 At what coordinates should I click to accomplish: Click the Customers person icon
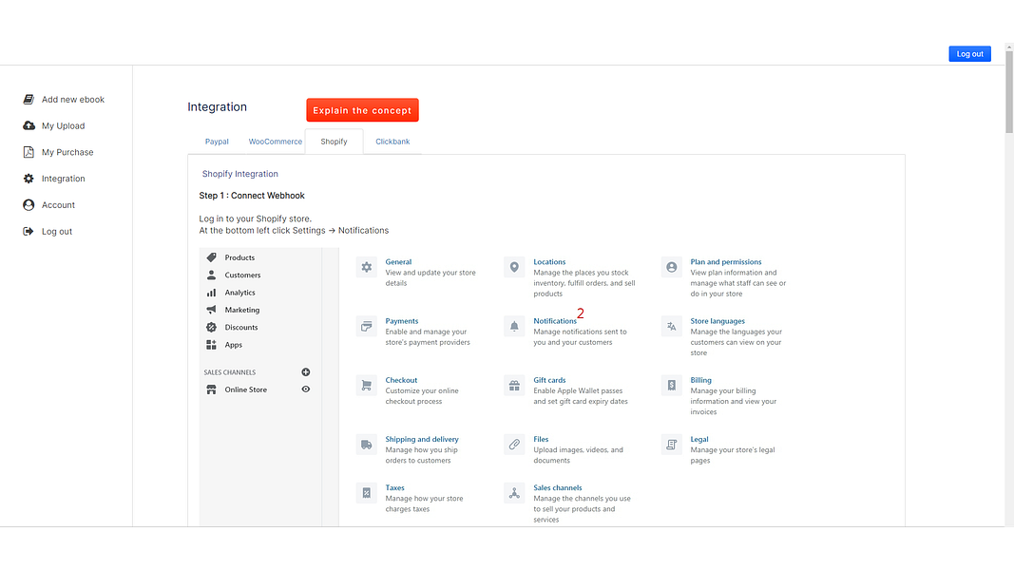tap(212, 275)
